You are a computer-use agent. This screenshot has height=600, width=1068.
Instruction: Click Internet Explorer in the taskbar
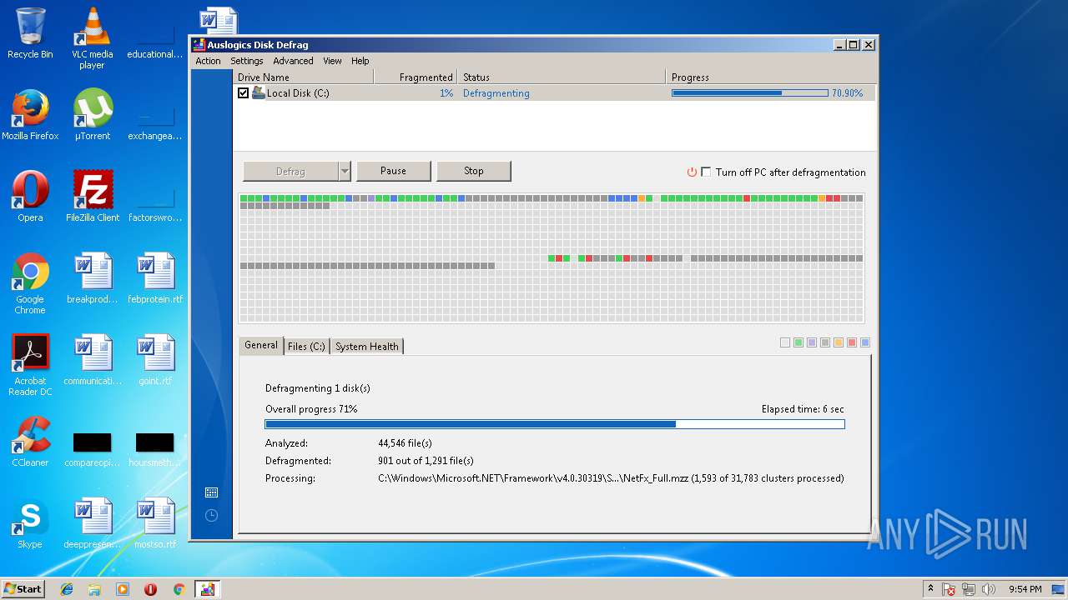point(67,589)
